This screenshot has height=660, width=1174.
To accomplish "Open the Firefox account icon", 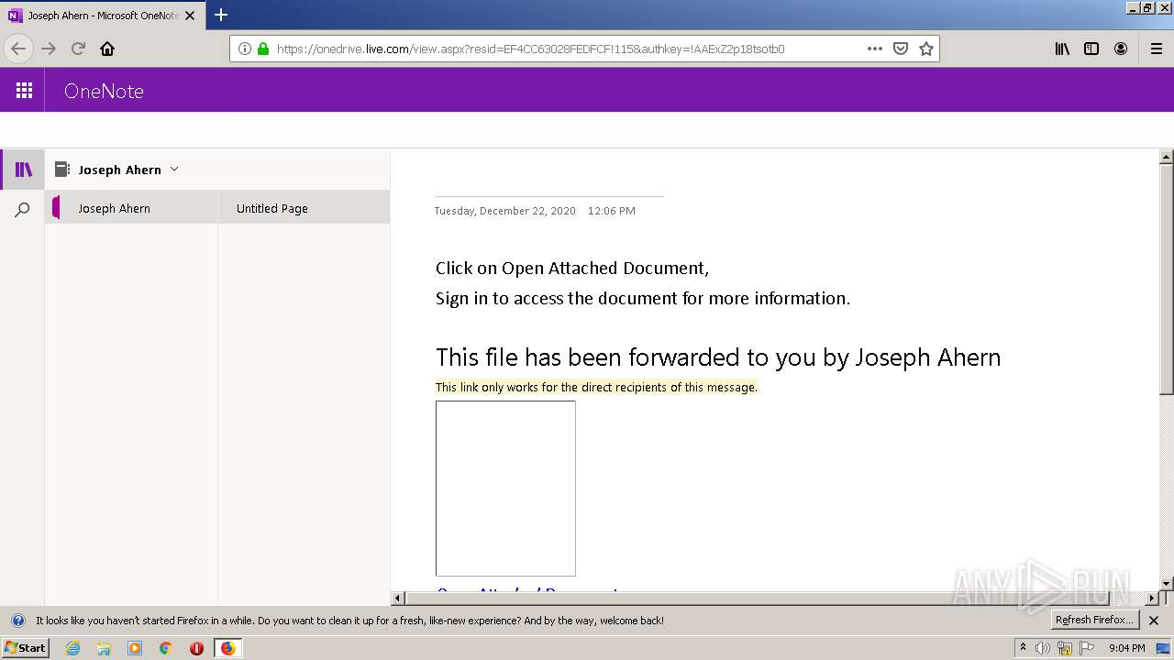I will (x=1121, y=49).
